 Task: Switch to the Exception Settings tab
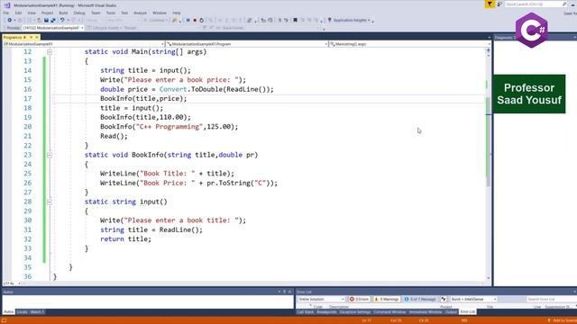pos(355,312)
